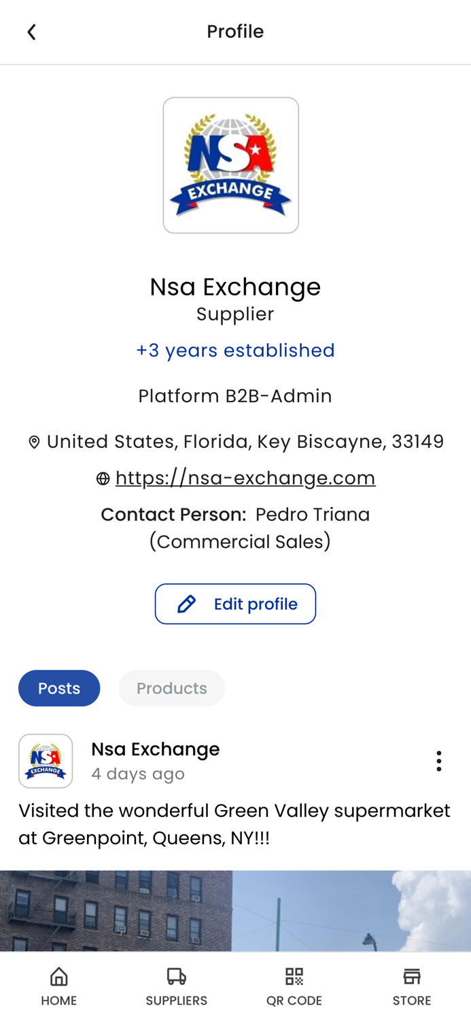The image size is (471, 1021).
Task: Open the Home screen from bottom navigation
Action: click(58, 983)
